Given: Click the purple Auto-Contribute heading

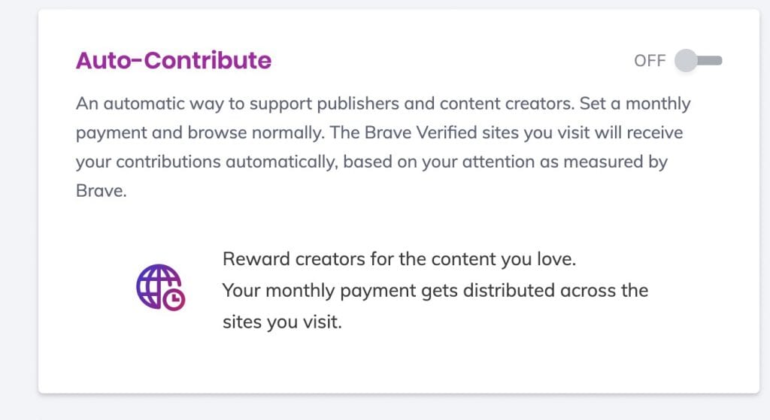Looking at the screenshot, I should [x=174, y=60].
